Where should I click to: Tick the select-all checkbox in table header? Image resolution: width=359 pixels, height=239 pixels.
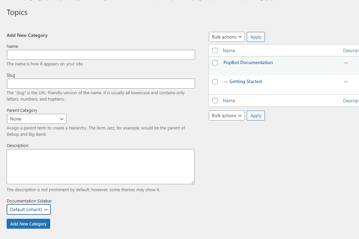click(x=215, y=50)
